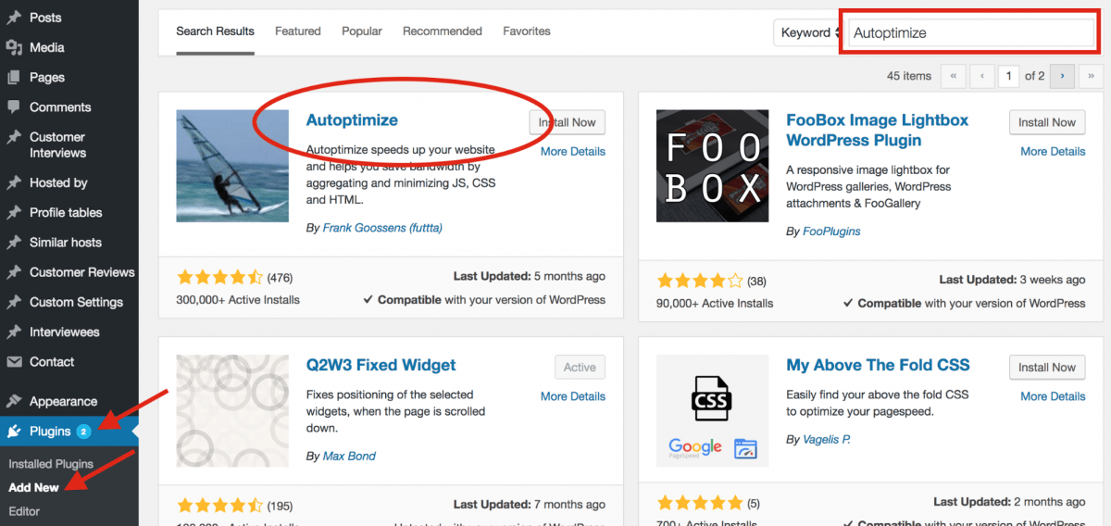This screenshot has height=526, width=1111.
Task: Open the Keyword search type dropdown
Action: 807,32
